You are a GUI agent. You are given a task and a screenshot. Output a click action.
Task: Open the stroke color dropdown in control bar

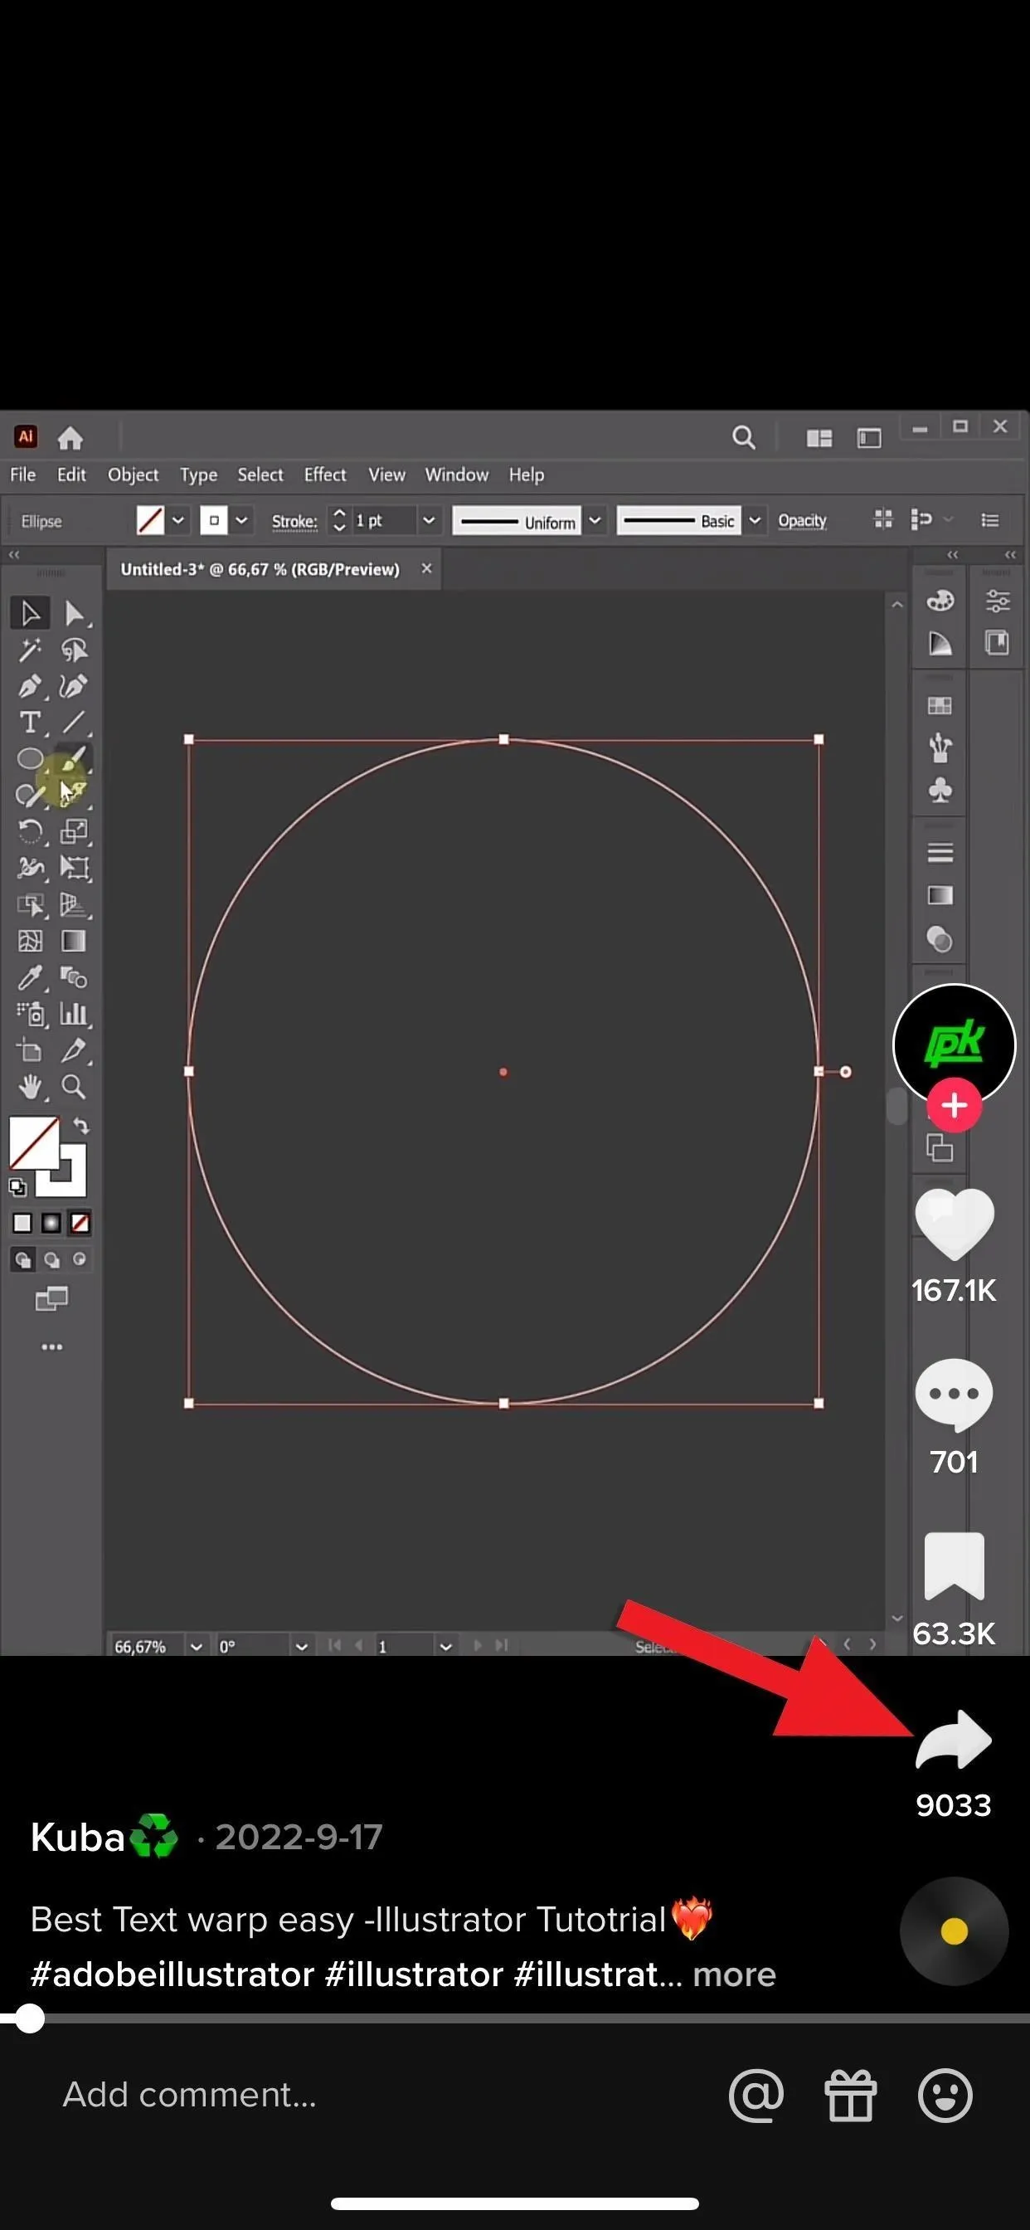click(x=241, y=520)
